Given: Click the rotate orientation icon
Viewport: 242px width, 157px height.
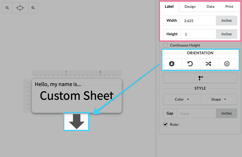Looking at the screenshot, I should (x=191, y=63).
